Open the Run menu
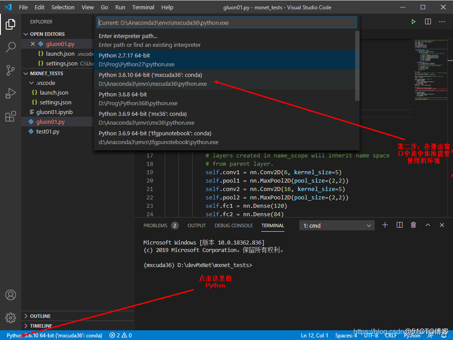 coord(120,7)
